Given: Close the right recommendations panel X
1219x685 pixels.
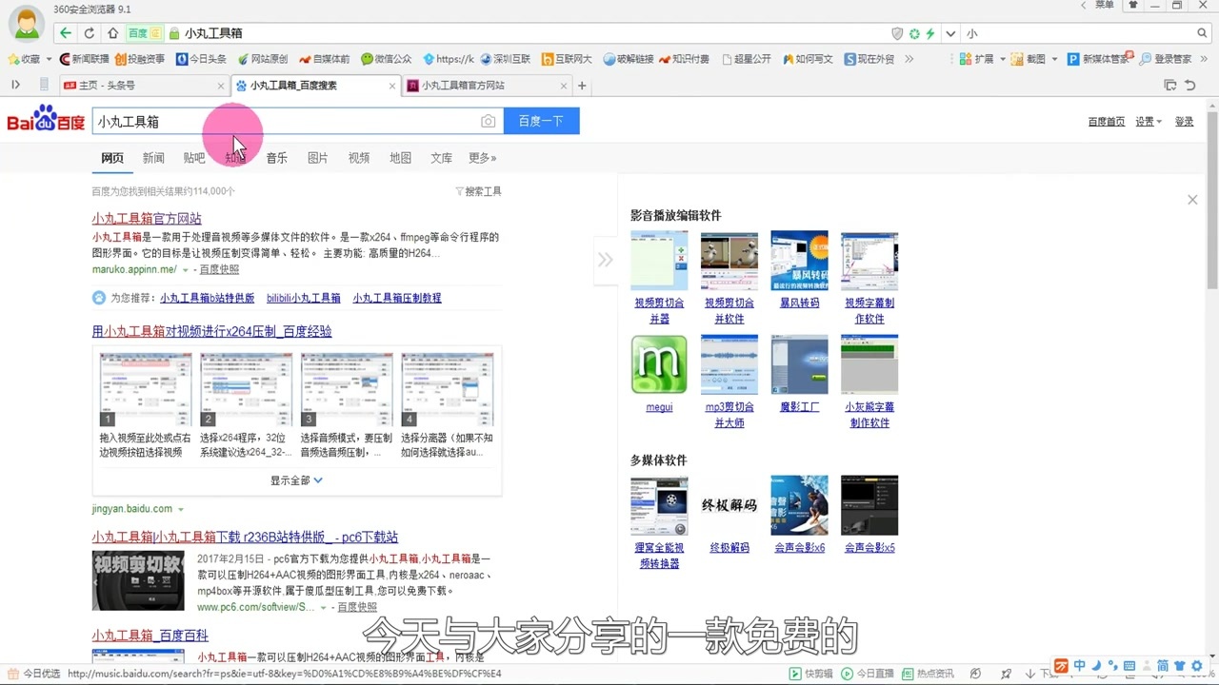Looking at the screenshot, I should (1192, 200).
